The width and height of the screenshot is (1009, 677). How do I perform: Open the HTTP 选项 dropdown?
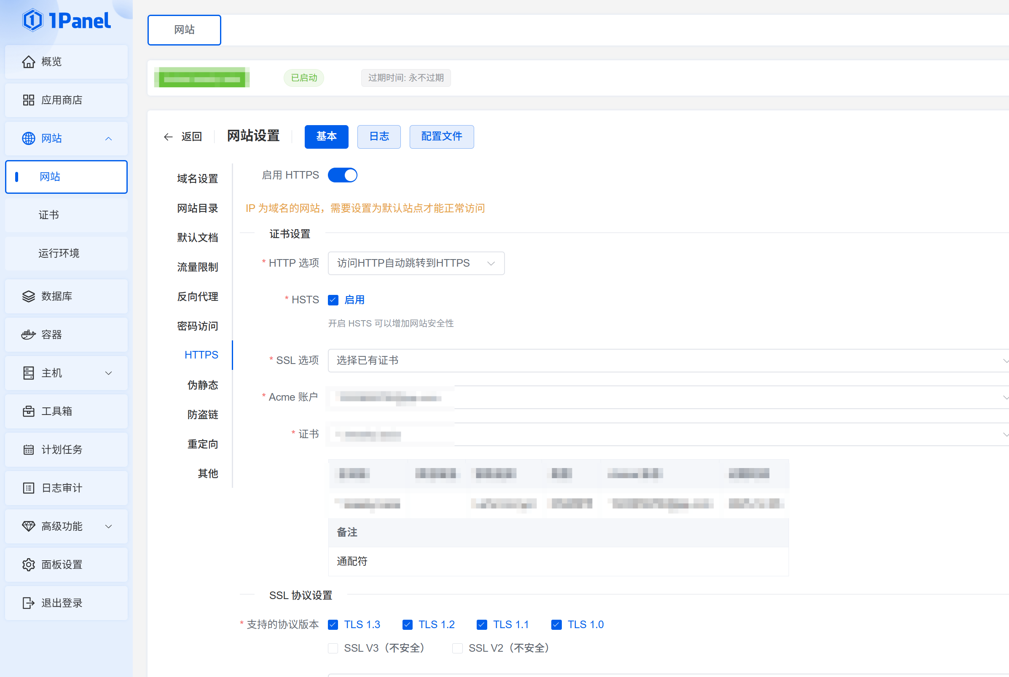[x=416, y=263]
